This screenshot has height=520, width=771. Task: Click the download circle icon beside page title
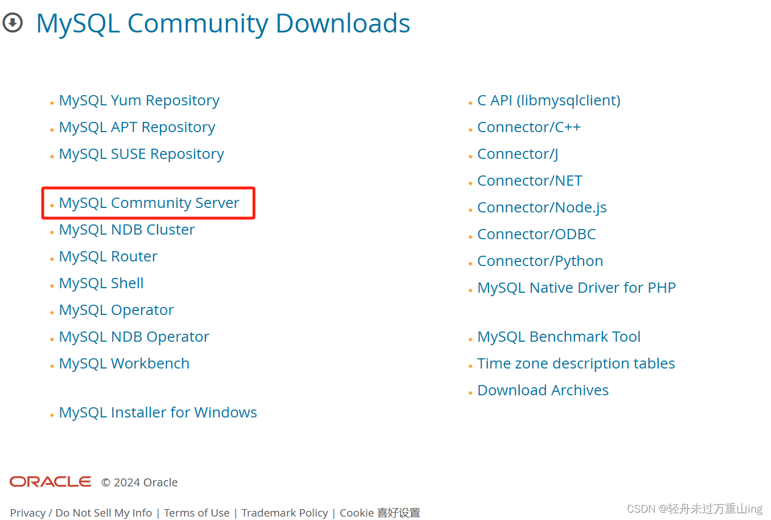(x=13, y=23)
